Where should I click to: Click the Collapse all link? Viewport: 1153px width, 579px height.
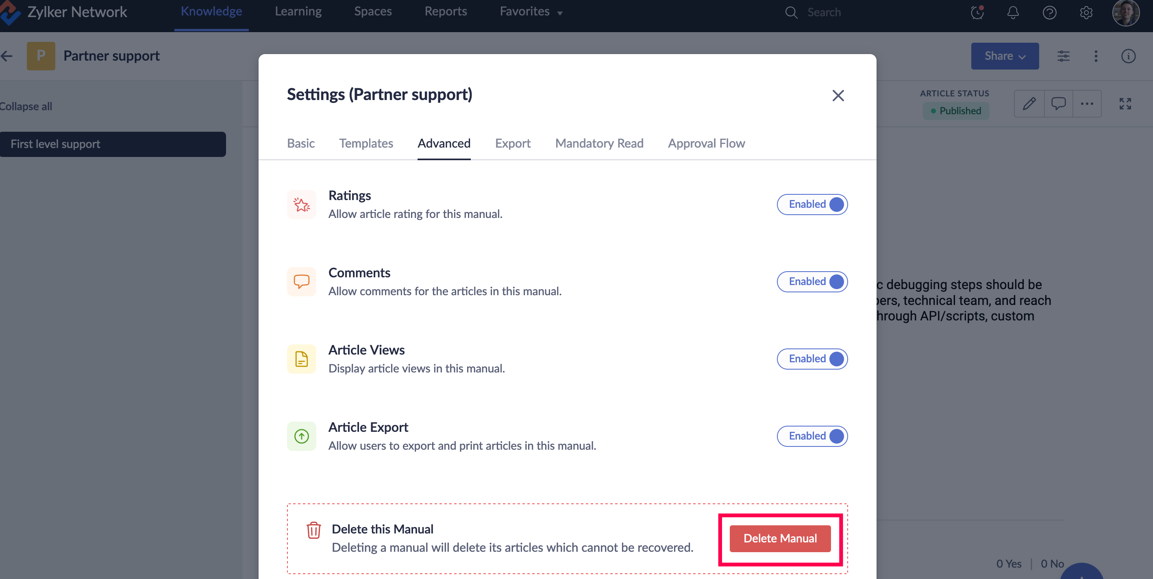pyautogui.click(x=26, y=107)
